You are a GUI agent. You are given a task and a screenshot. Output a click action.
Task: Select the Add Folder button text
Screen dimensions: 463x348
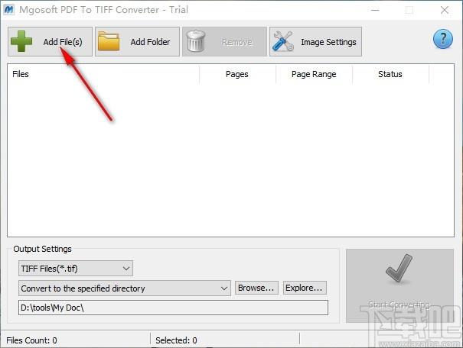click(150, 42)
